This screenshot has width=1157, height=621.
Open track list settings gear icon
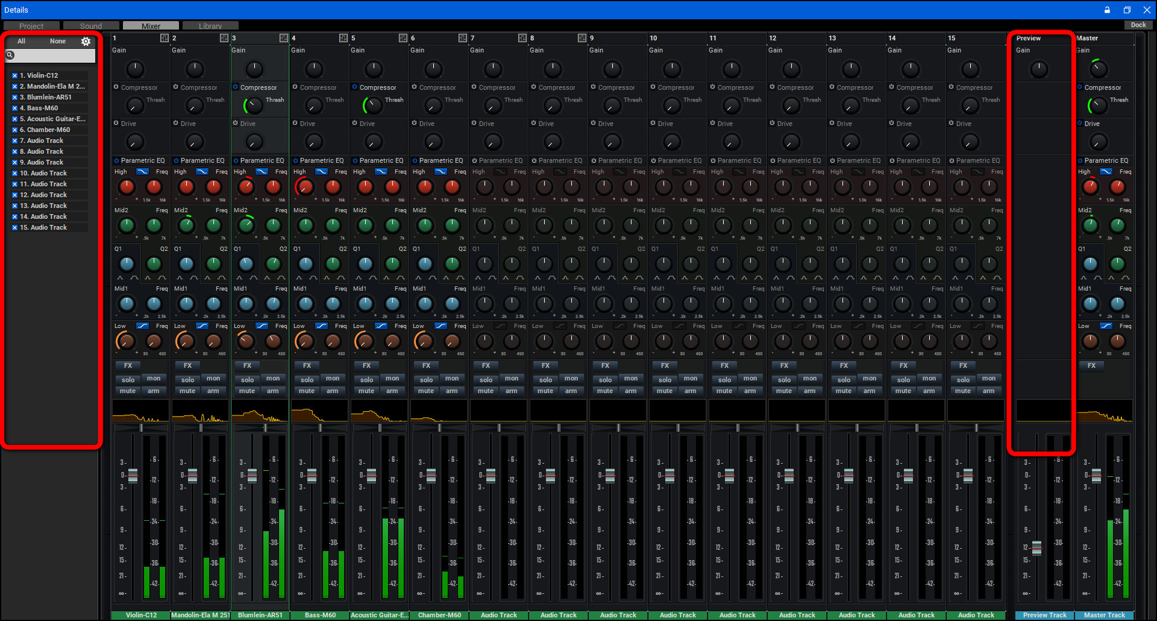pos(86,42)
